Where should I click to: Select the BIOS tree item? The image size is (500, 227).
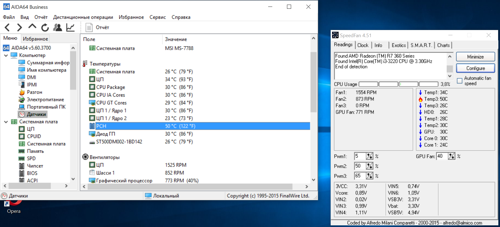click(x=28, y=173)
